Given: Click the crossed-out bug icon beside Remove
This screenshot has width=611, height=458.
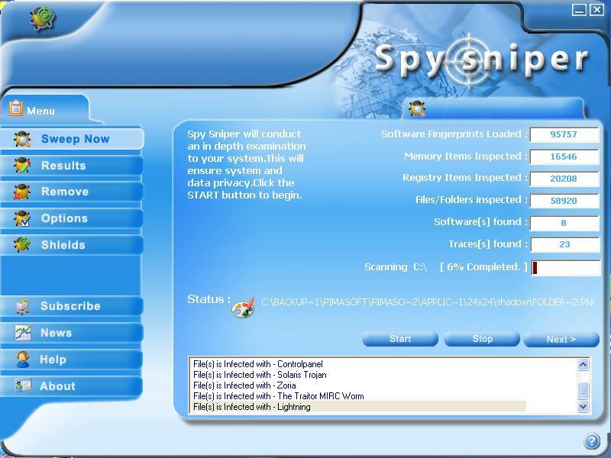Looking at the screenshot, I should tap(22, 192).
